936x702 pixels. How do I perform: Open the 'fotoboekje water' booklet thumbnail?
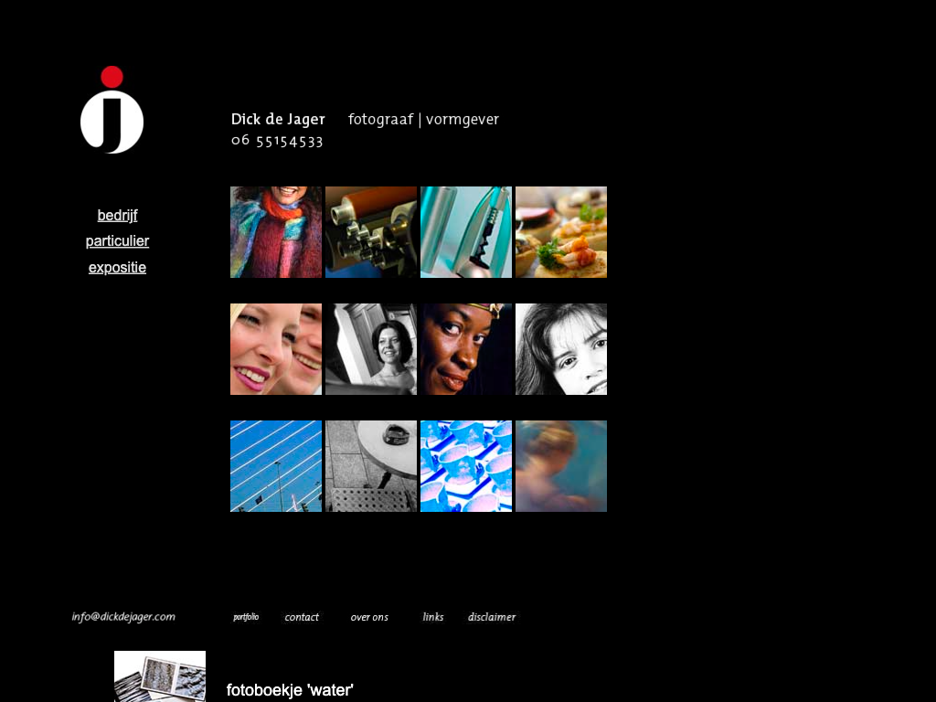(x=160, y=676)
